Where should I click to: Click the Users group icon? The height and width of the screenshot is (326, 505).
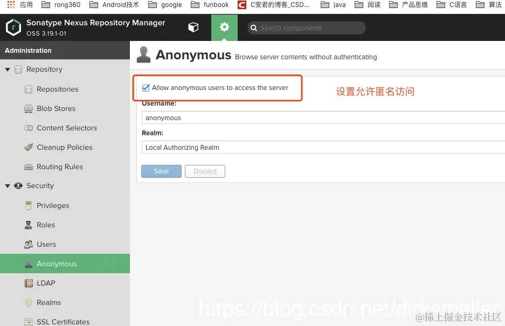click(x=29, y=244)
